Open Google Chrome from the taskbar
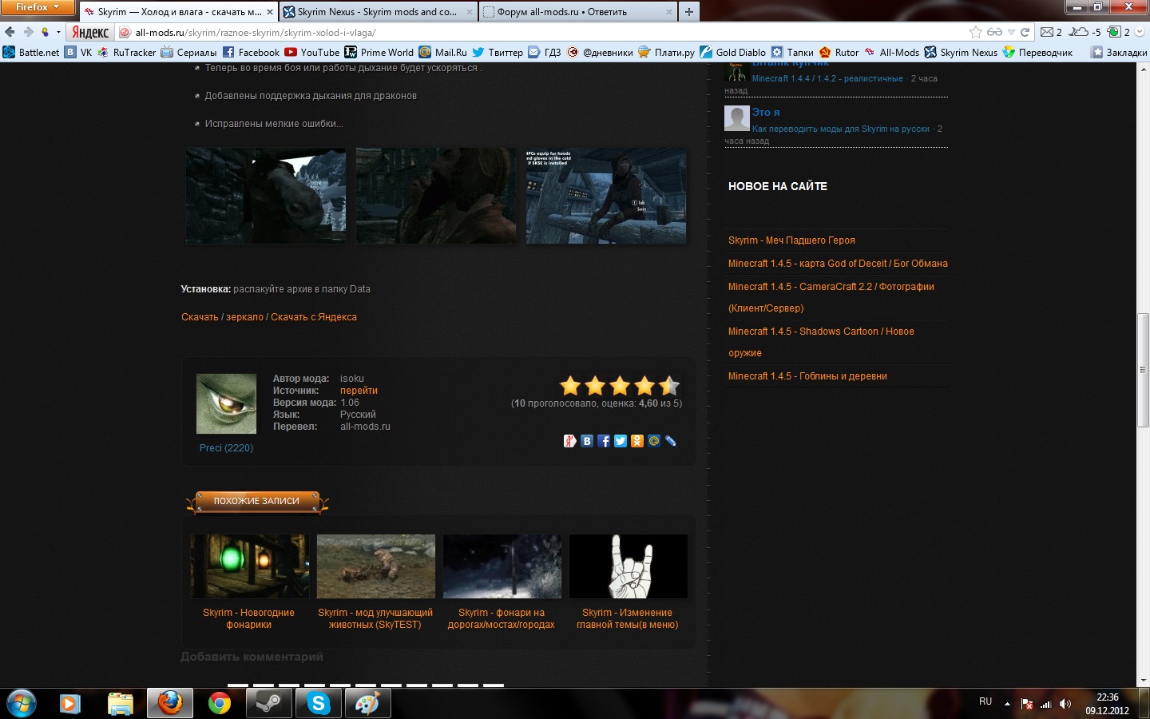 220,703
